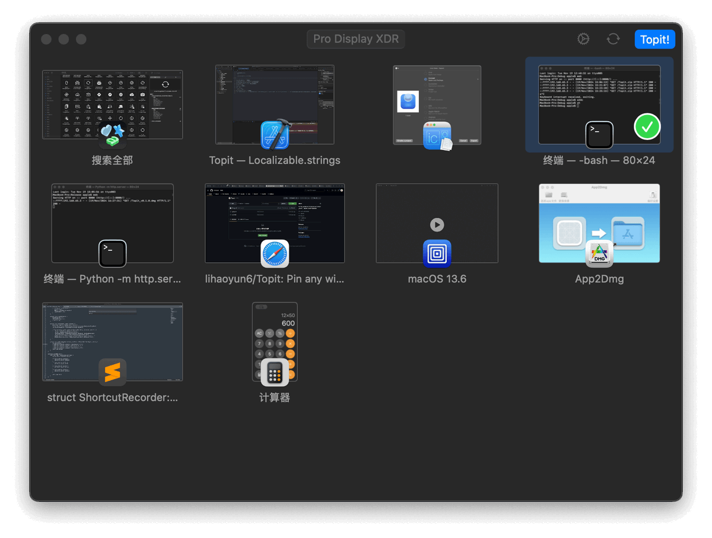Click the play button on macOS 13.6 thumbnail
The height and width of the screenshot is (538, 712).
[437, 225]
